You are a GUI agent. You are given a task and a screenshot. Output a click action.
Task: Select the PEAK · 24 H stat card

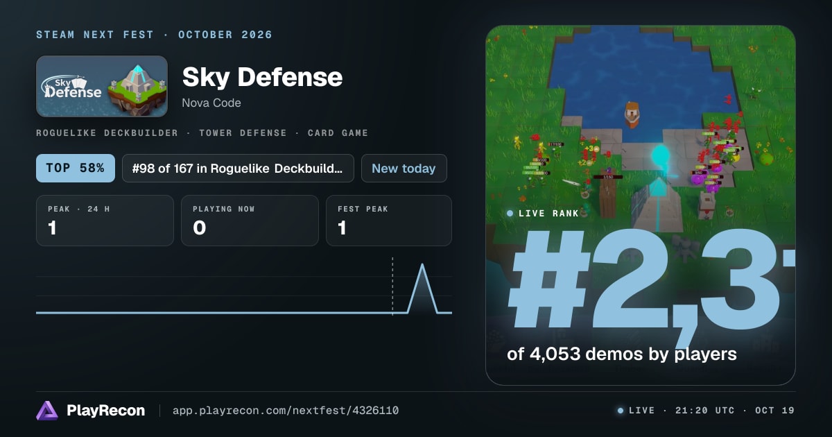105,221
